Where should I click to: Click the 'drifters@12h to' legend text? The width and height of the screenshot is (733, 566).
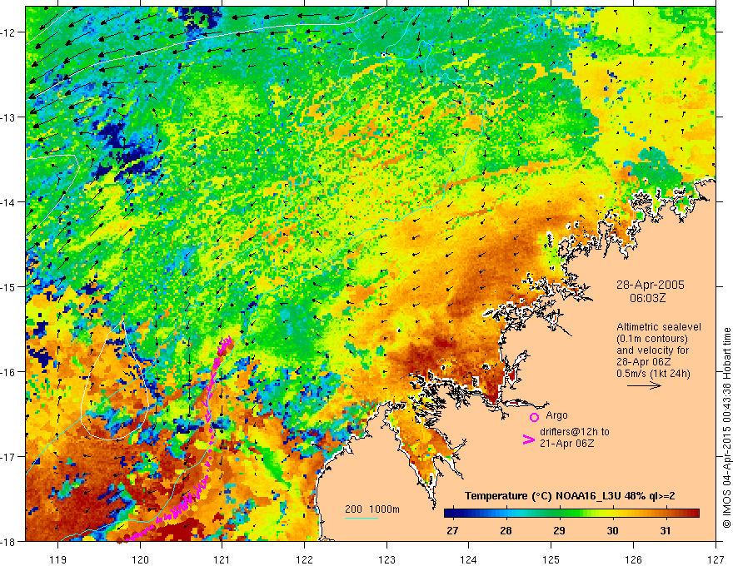(x=575, y=432)
